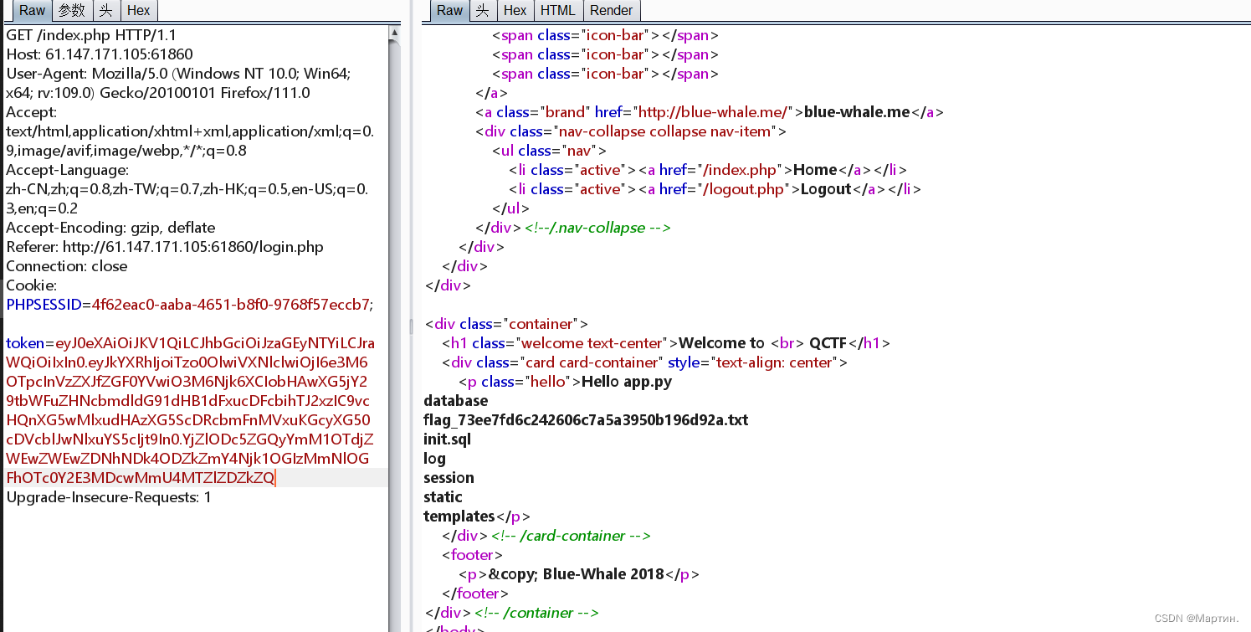
Task: Click the bold 'blue-whale.me' brand text
Action: click(x=857, y=112)
